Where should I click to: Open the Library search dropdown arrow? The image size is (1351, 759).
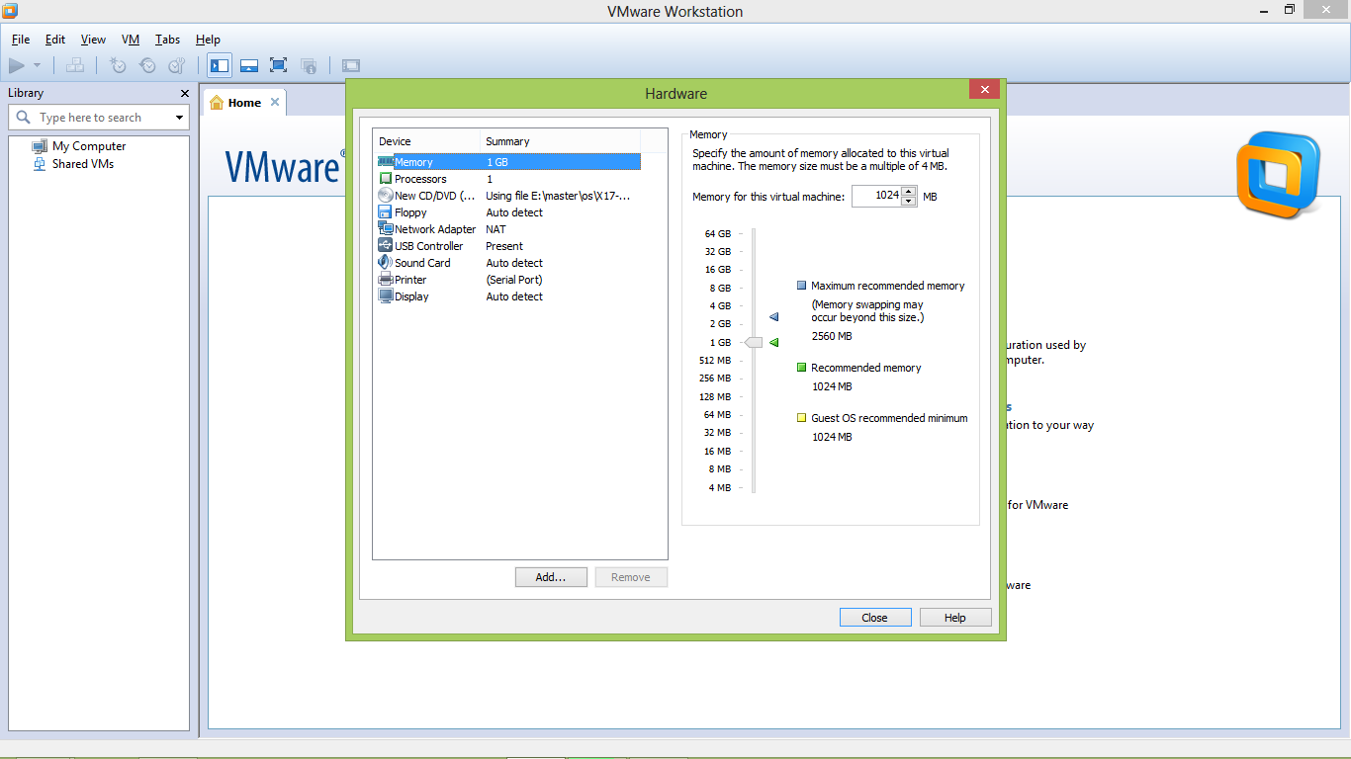(x=179, y=118)
